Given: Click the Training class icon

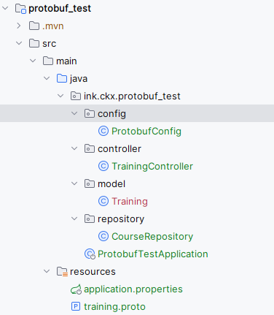Looking at the screenshot, I should 103,201.
